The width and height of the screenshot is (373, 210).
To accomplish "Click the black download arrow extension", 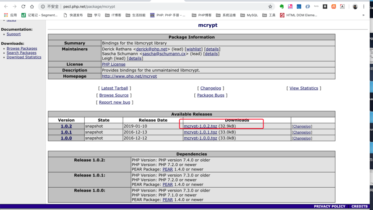I will coord(325,7).
